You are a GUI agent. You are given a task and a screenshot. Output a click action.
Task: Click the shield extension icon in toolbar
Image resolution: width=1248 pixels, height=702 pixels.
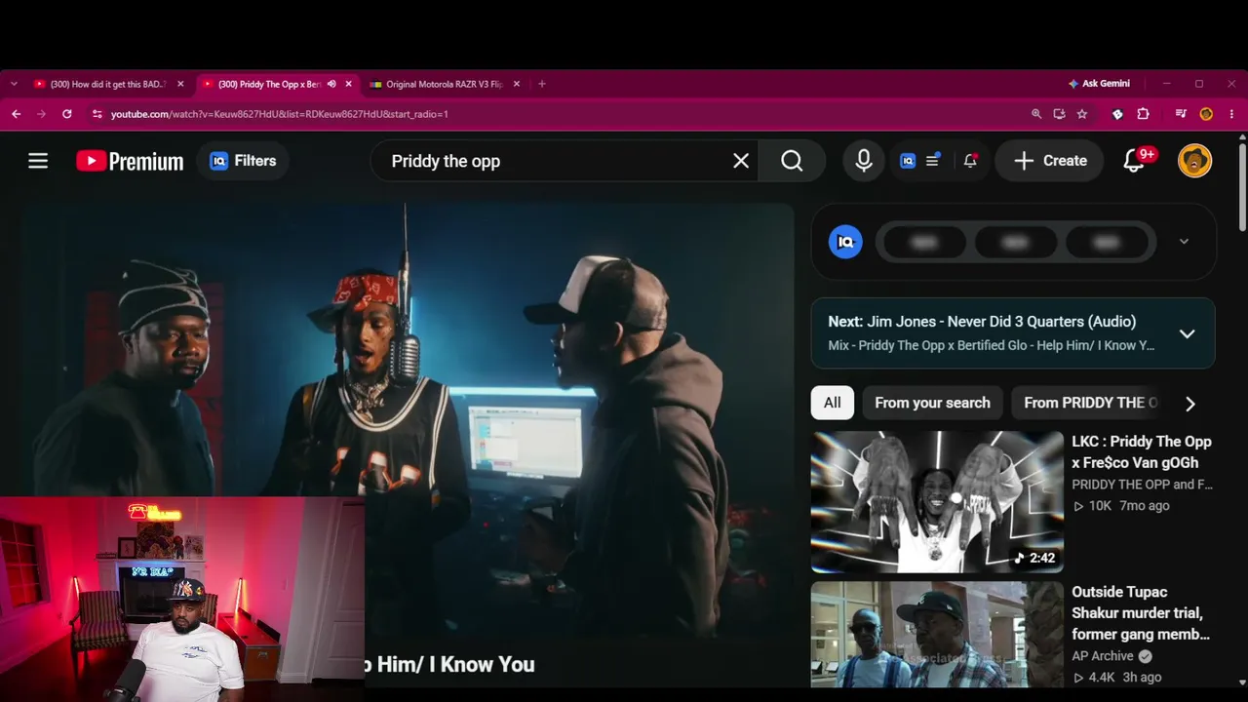coord(1117,114)
